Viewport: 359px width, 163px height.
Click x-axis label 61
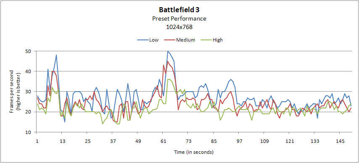tap(163, 142)
